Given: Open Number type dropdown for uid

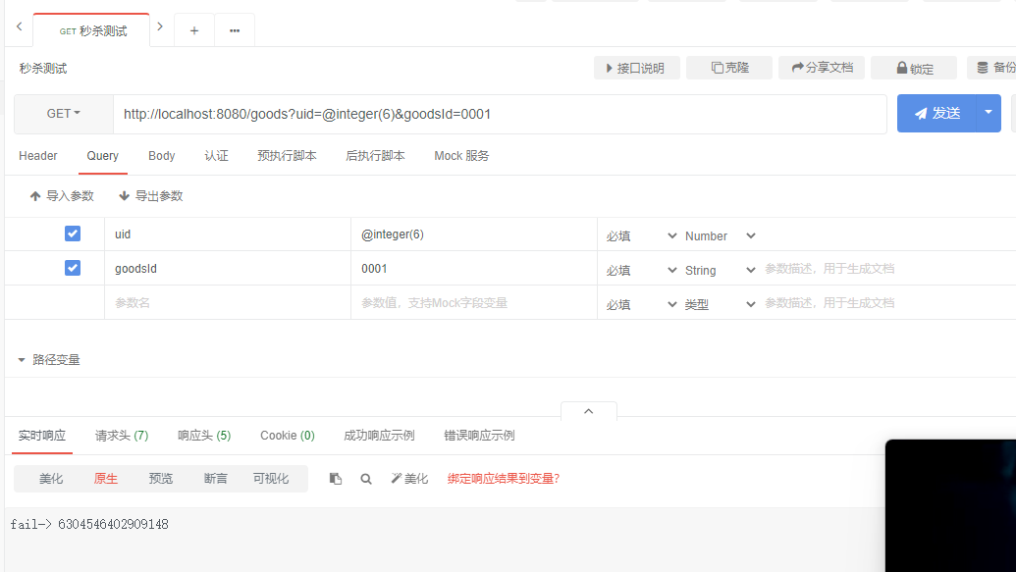Looking at the screenshot, I should pyautogui.click(x=720, y=235).
